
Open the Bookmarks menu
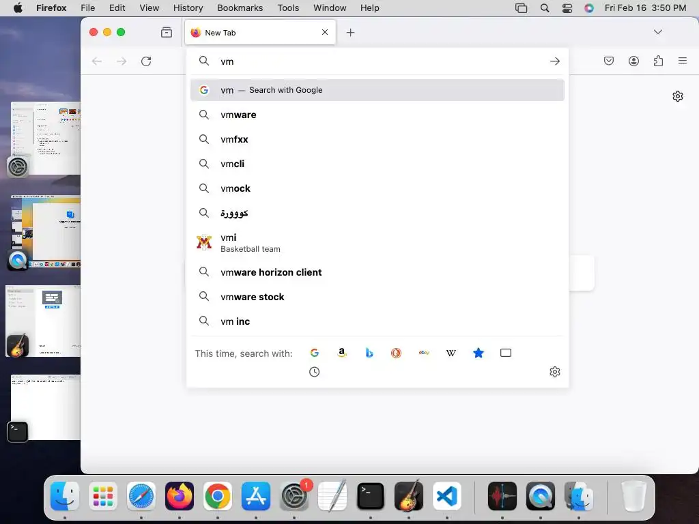(240, 8)
